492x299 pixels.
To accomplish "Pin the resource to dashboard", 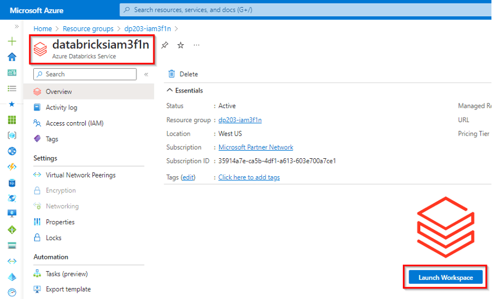I will pos(165,45).
